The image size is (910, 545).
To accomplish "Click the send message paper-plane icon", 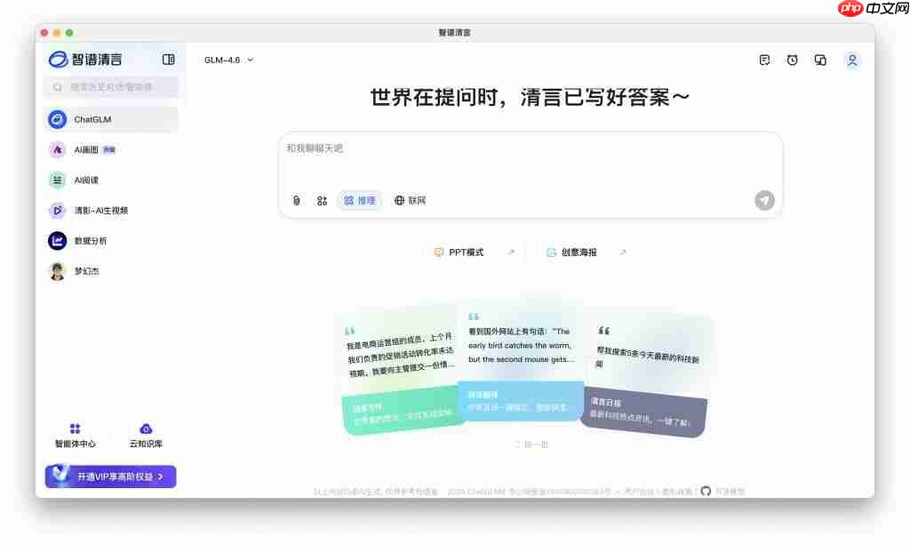I will pos(764,200).
